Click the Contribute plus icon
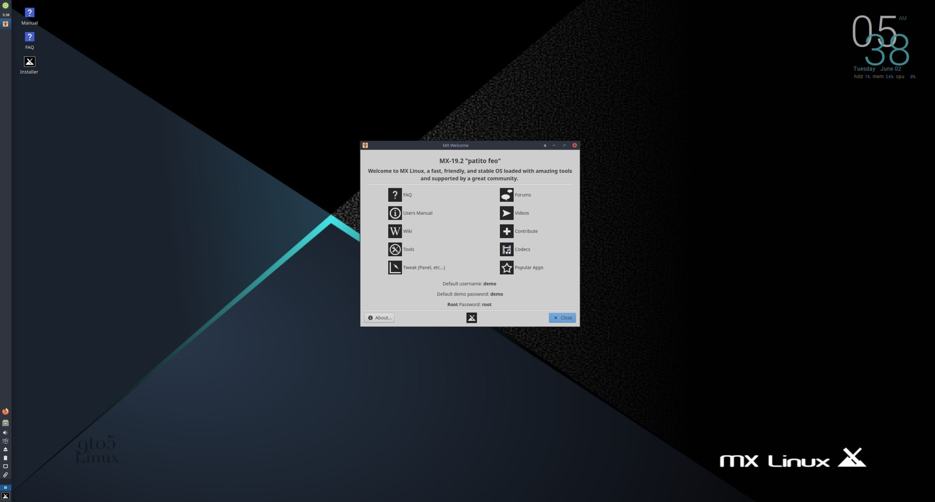This screenshot has width=935, height=502. click(506, 231)
